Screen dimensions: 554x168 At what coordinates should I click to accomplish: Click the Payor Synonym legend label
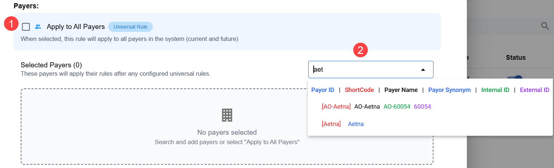[449, 90]
